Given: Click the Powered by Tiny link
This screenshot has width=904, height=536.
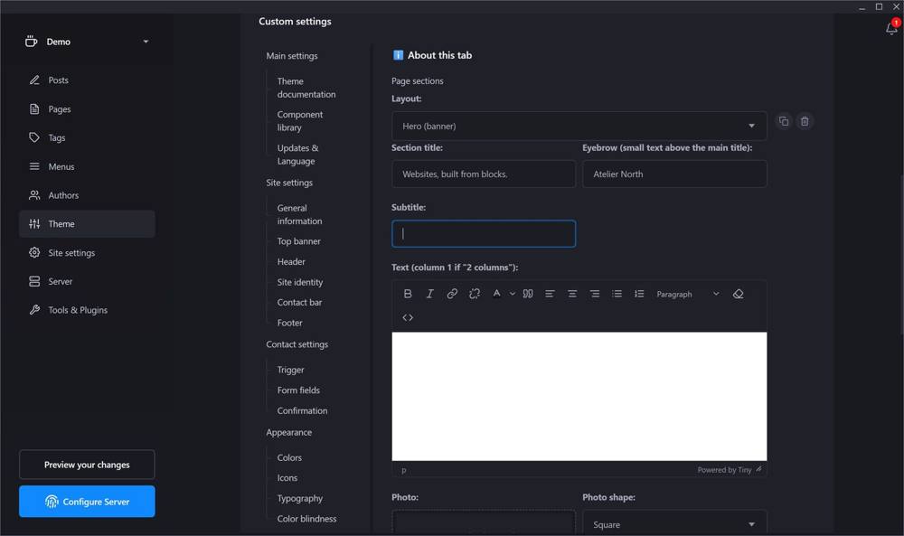Looking at the screenshot, I should pos(724,470).
